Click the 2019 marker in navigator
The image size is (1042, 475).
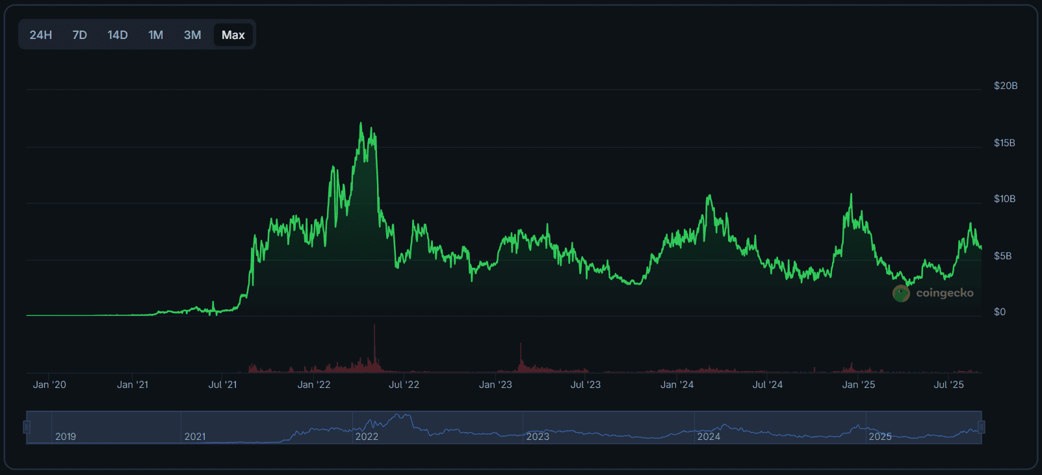[66, 437]
